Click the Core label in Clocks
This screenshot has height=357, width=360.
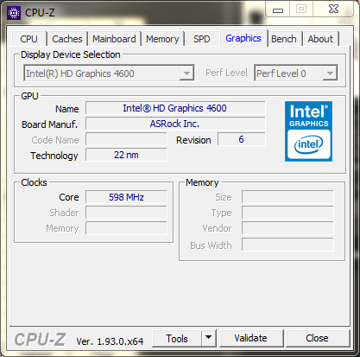69,197
